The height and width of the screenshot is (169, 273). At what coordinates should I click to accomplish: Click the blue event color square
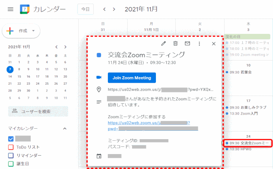coord(99,55)
